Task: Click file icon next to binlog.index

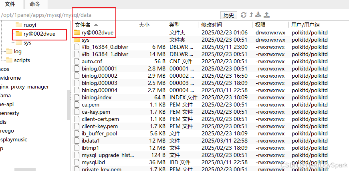Action: 77,97
